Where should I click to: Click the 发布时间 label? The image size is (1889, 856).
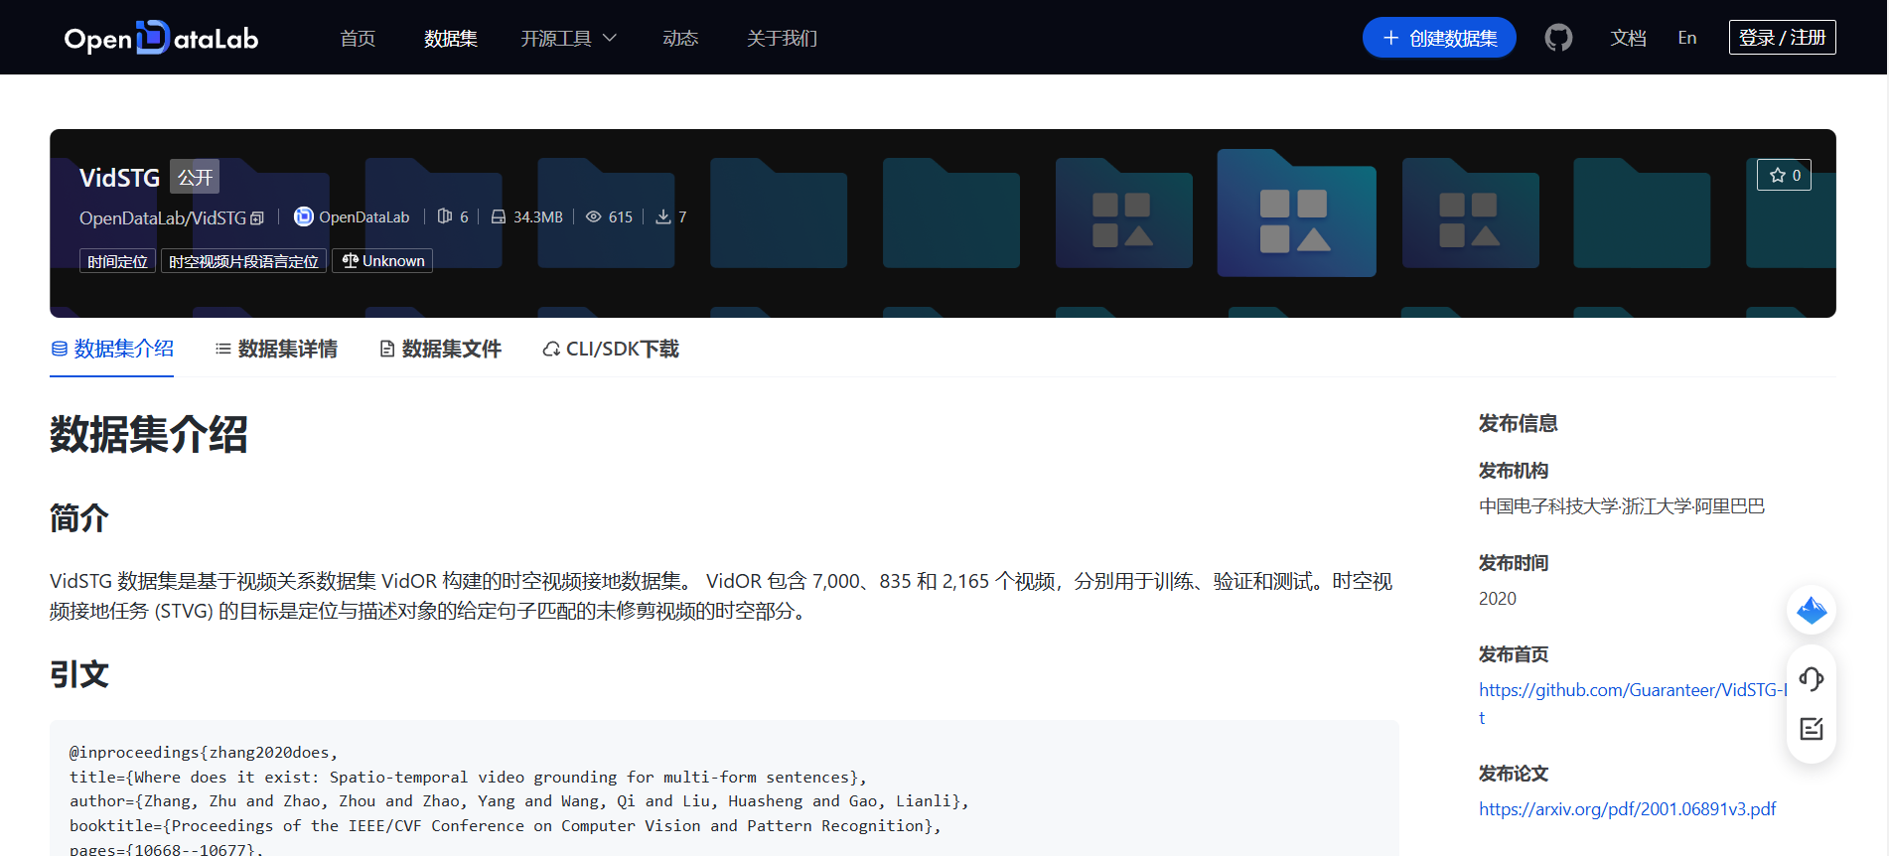click(1514, 563)
